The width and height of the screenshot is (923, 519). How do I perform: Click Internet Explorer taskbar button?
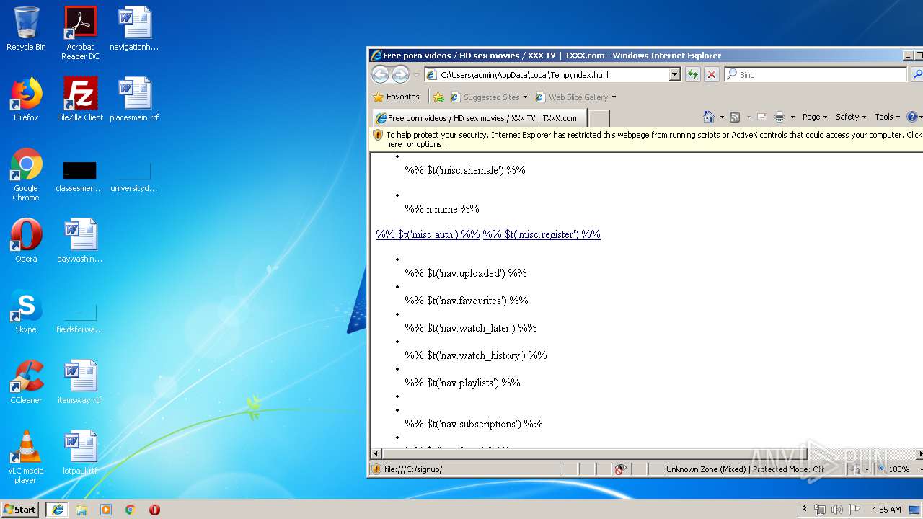58,509
